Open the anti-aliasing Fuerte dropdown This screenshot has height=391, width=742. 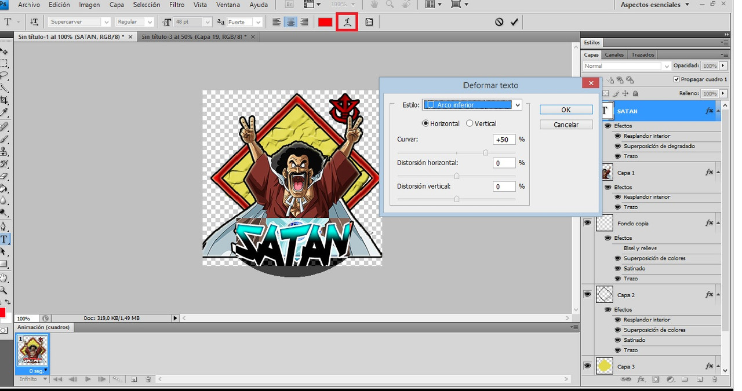click(x=258, y=22)
